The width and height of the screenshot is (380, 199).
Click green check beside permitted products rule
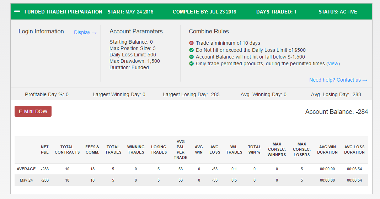coord(192,63)
